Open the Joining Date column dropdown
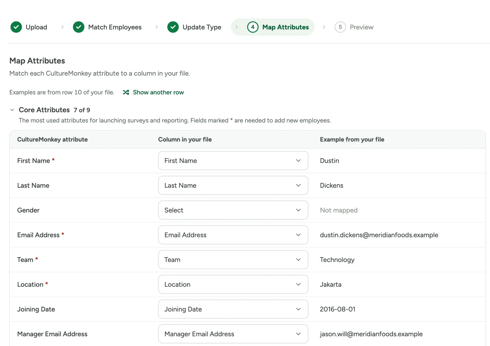Screen dimensions: 490x346 click(233, 309)
